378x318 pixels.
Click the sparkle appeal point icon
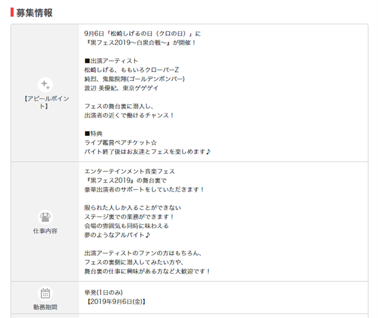pos(45,85)
